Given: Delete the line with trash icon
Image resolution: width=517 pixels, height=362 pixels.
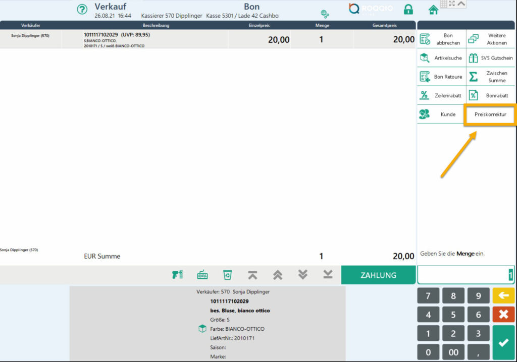Looking at the screenshot, I should [x=228, y=275].
